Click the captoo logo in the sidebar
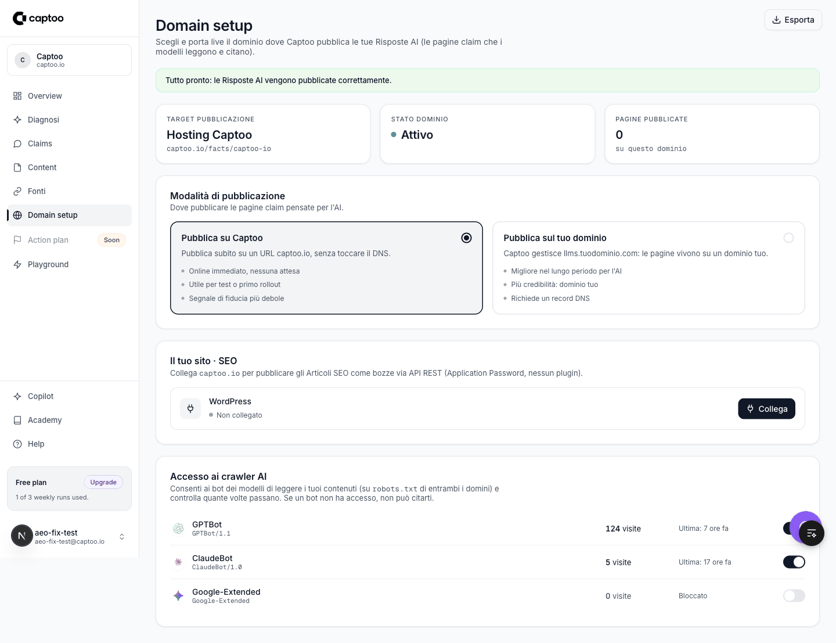The width and height of the screenshot is (836, 643). tap(38, 19)
